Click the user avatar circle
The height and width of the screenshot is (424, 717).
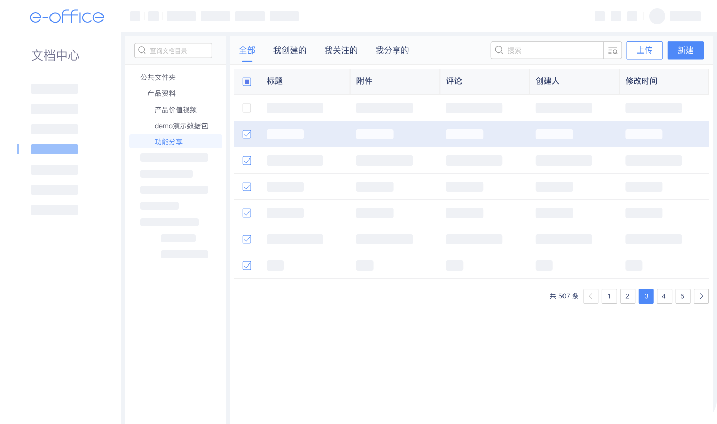coord(657,16)
